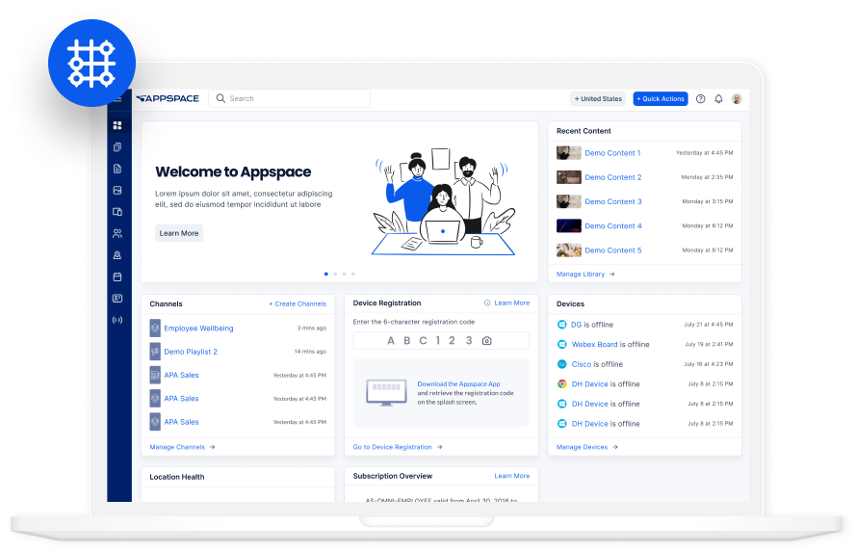Screen dimensions: 856x552
Task: Click the calendar icon in the sidebar
Action: click(x=117, y=276)
